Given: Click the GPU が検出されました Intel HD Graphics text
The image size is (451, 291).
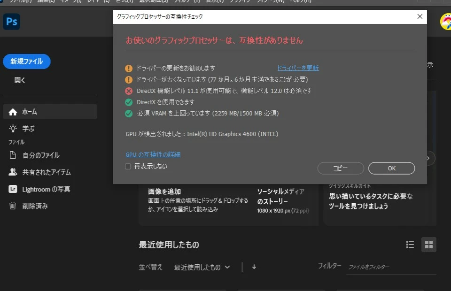Looking at the screenshot, I should pos(202,134).
